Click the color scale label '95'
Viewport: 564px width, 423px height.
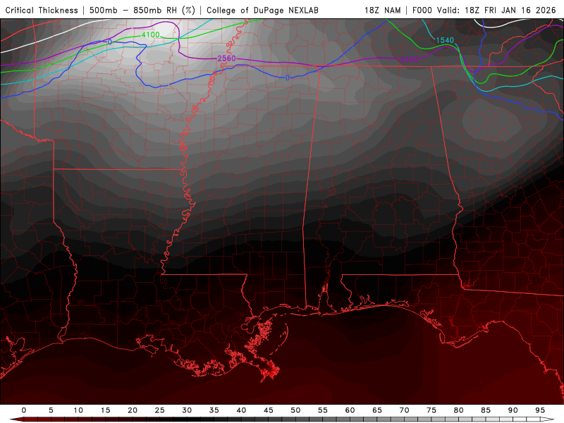click(x=540, y=410)
